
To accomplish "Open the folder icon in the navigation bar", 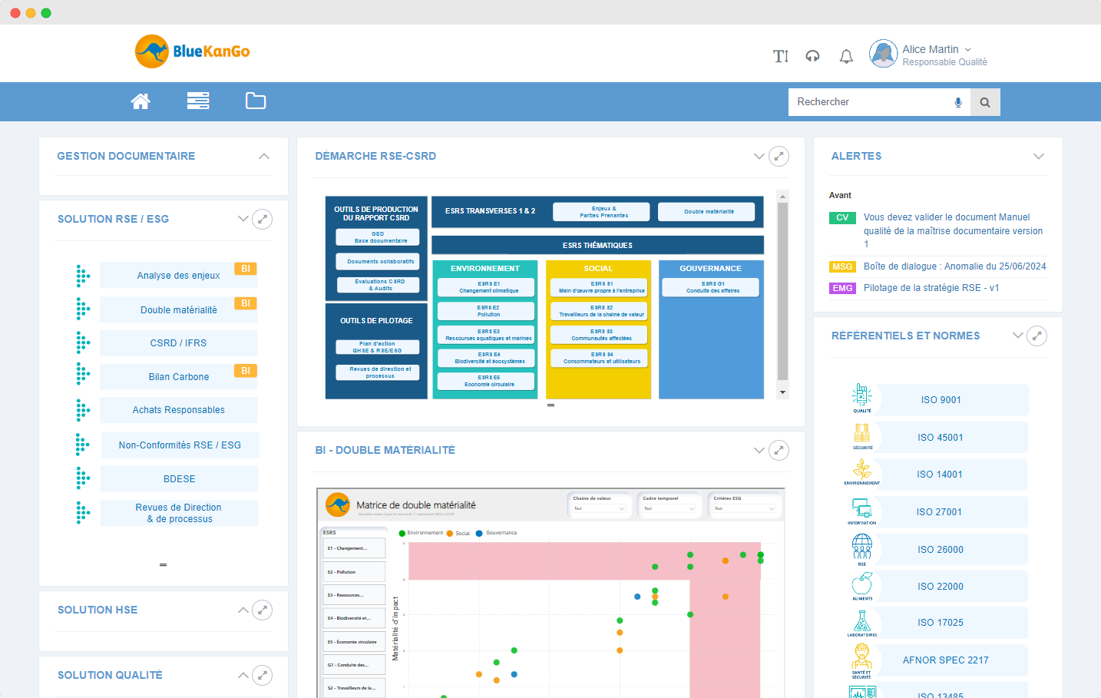I will click(256, 101).
